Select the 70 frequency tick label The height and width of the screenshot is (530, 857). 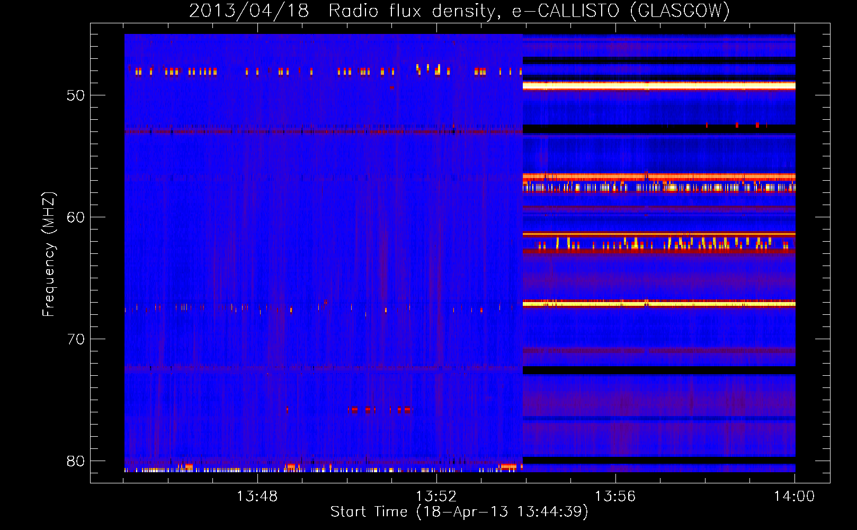click(76, 339)
